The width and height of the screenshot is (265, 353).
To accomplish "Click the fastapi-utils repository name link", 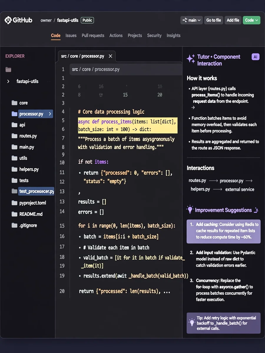I will coord(68,20).
